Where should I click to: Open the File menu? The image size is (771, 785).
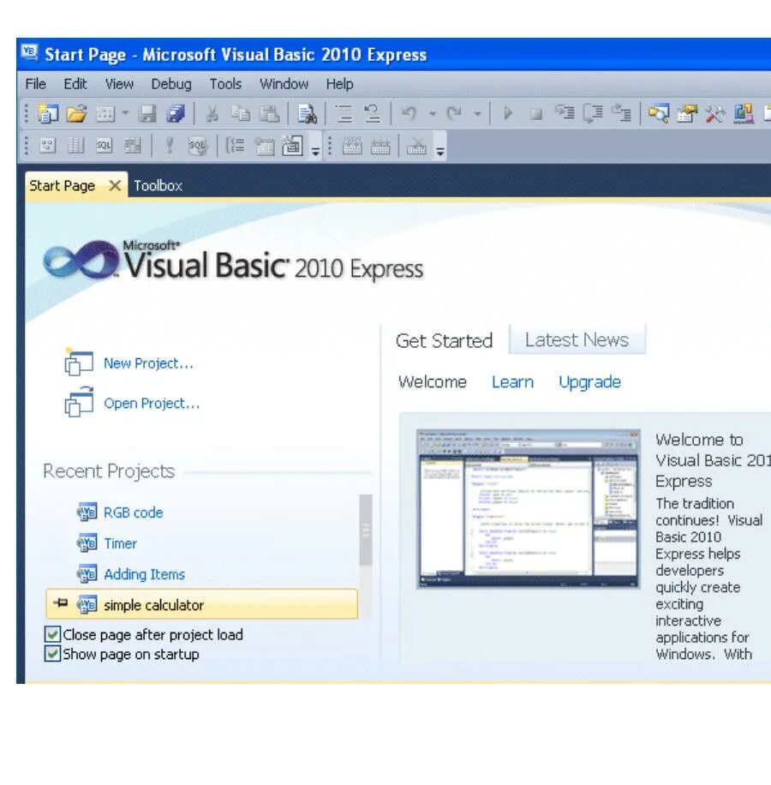point(35,84)
